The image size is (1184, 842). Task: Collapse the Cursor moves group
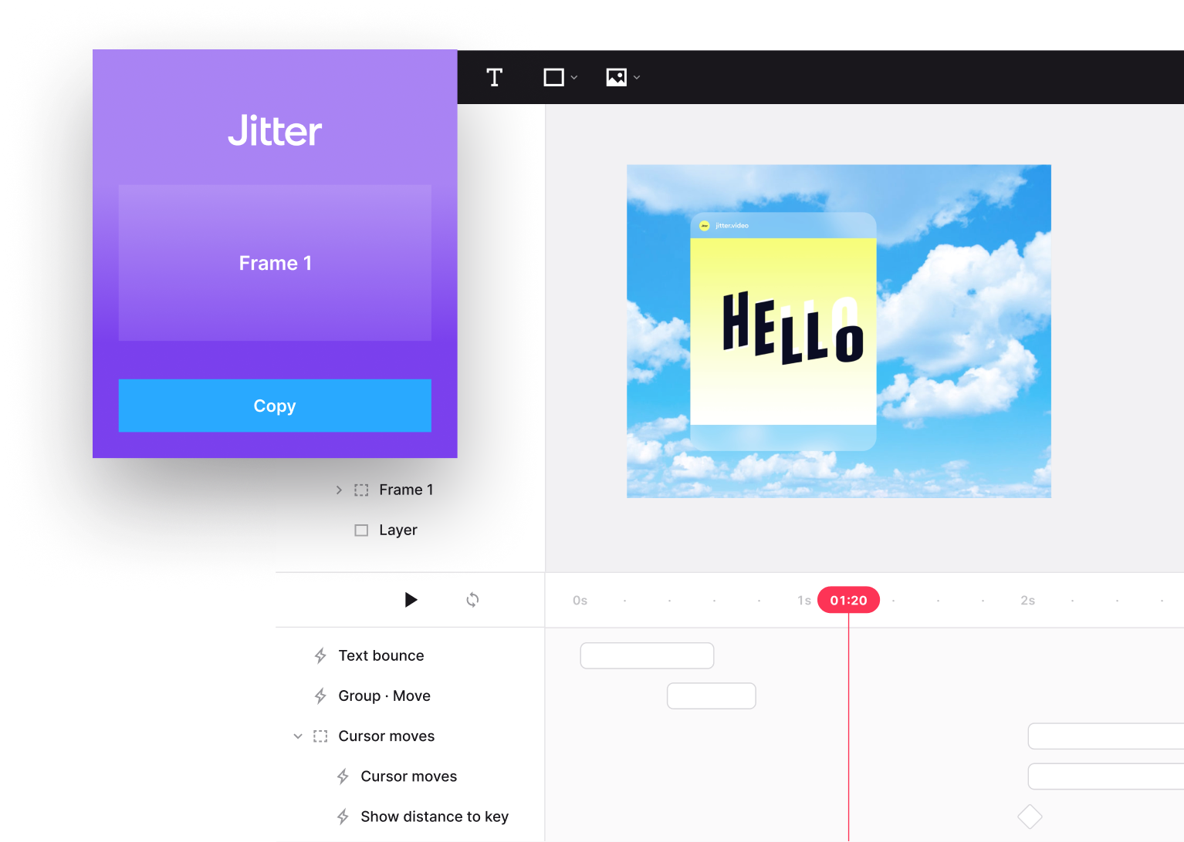coord(298,736)
